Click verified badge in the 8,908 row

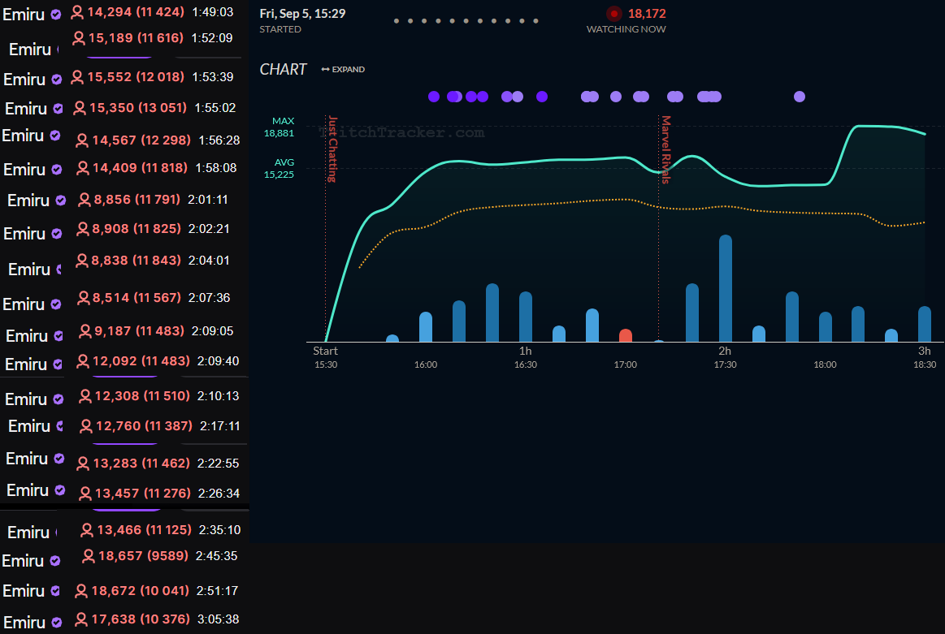click(57, 234)
